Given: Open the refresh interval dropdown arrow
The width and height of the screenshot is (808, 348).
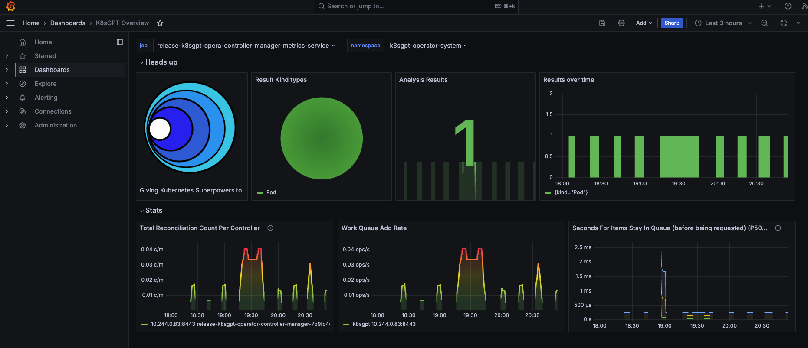Looking at the screenshot, I should (798, 23).
